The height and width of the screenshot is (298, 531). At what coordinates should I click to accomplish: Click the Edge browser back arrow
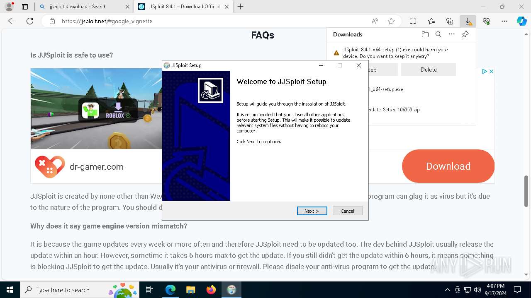click(12, 21)
